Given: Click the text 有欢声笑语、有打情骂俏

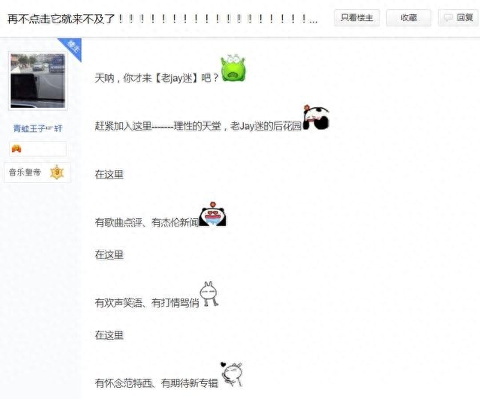Looking at the screenshot, I should pyautogui.click(x=147, y=303).
